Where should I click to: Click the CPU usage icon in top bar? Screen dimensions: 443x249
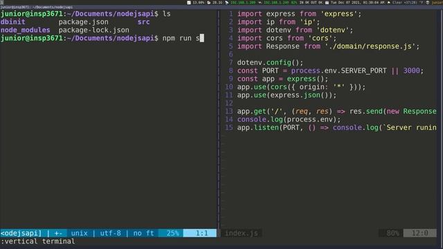pos(189,3)
